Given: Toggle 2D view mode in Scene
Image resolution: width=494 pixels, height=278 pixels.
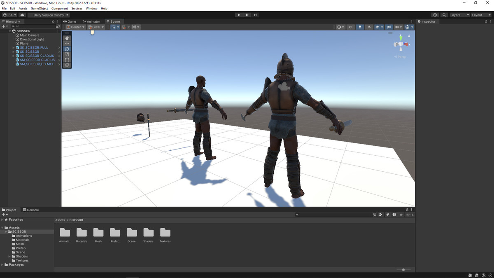Looking at the screenshot, I should point(350,27).
